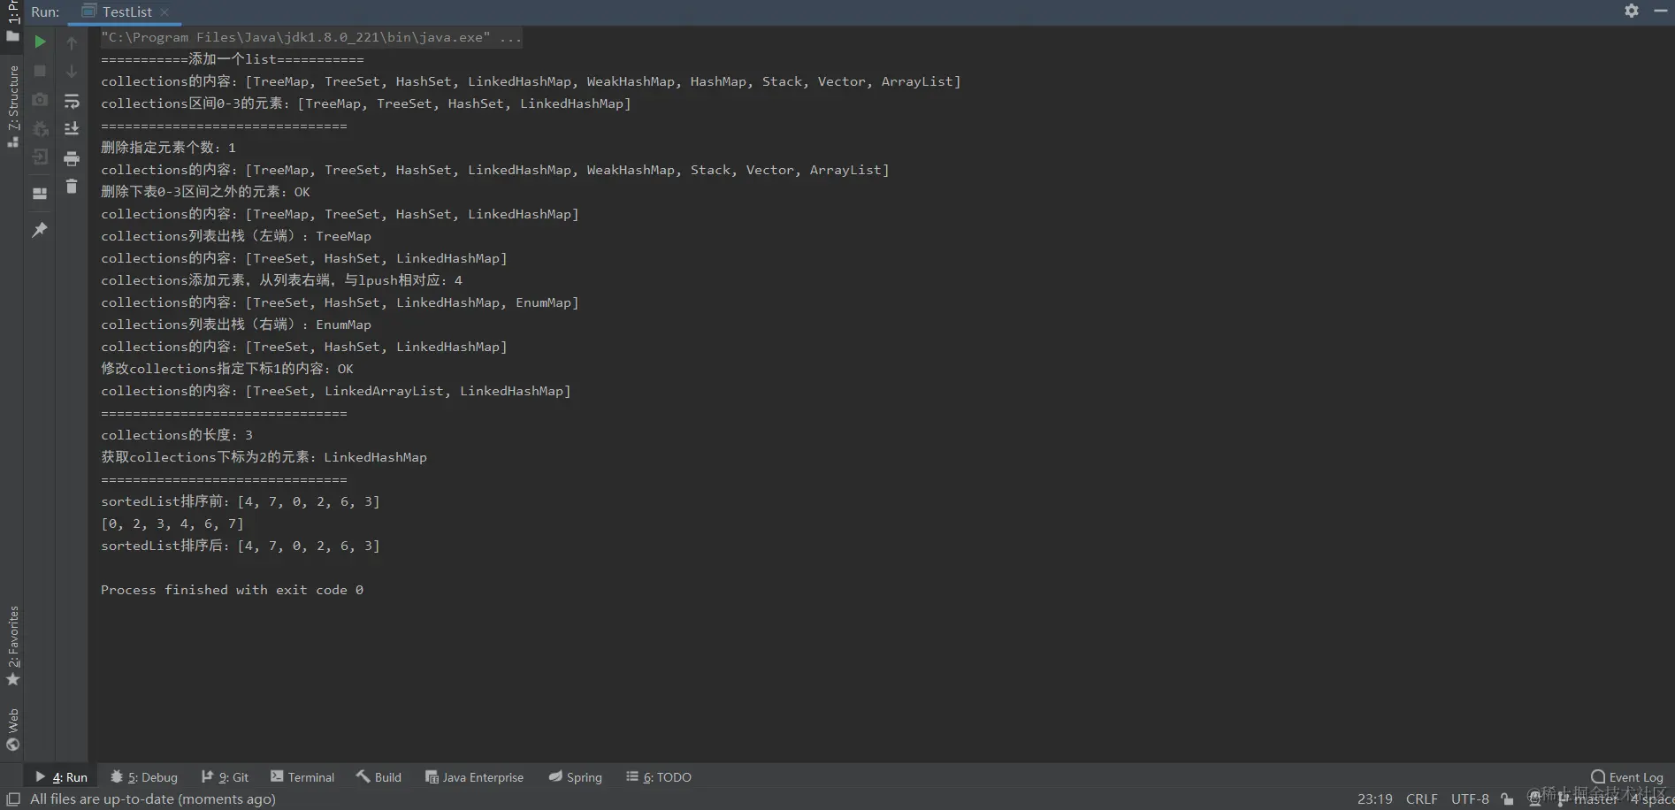This screenshot has height=810, width=1675.
Task: Clear console with trash can icon
Action: click(72, 187)
